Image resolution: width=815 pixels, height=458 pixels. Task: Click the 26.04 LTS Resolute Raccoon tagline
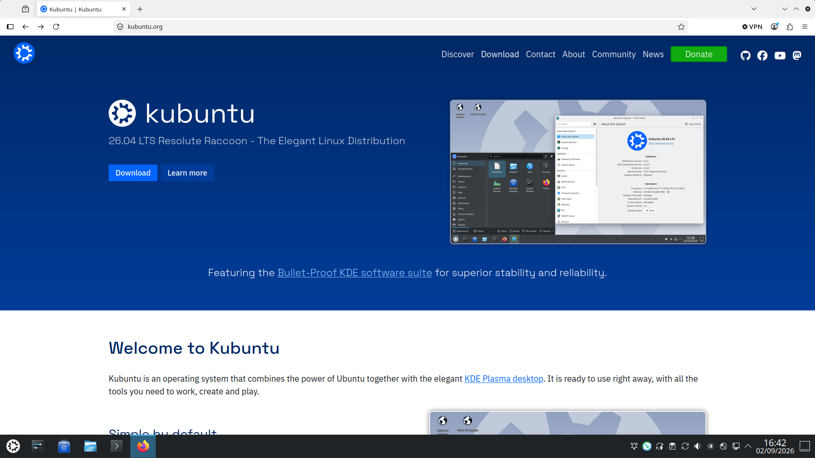(x=257, y=141)
